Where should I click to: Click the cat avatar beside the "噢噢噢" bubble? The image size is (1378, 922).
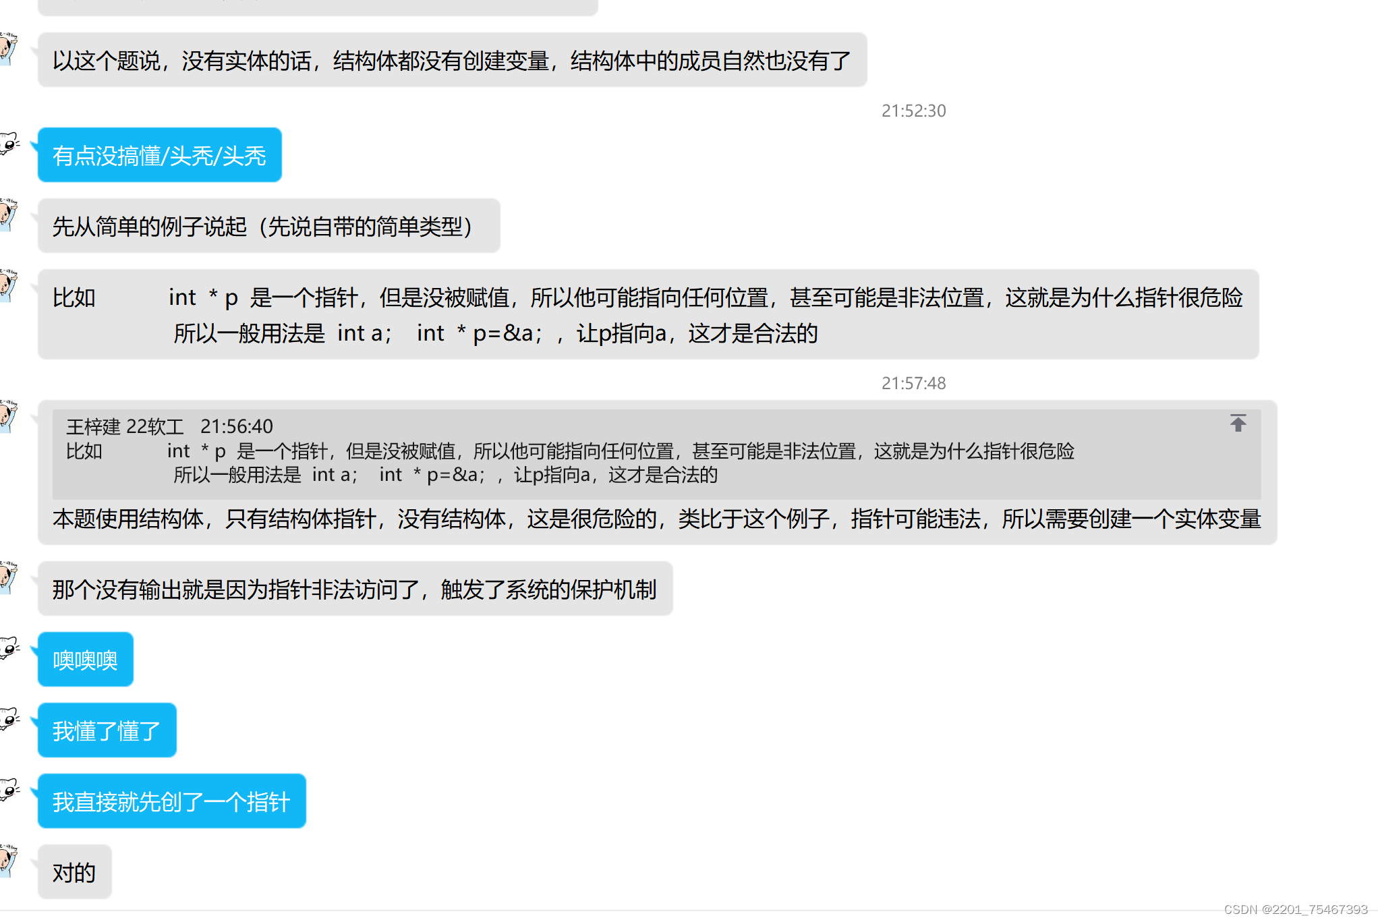tap(7, 647)
